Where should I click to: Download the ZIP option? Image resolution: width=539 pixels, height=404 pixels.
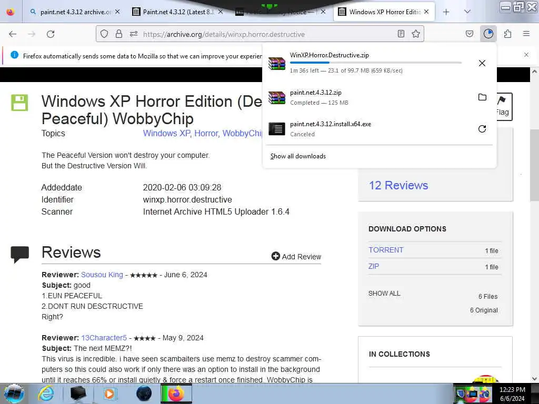(374, 266)
